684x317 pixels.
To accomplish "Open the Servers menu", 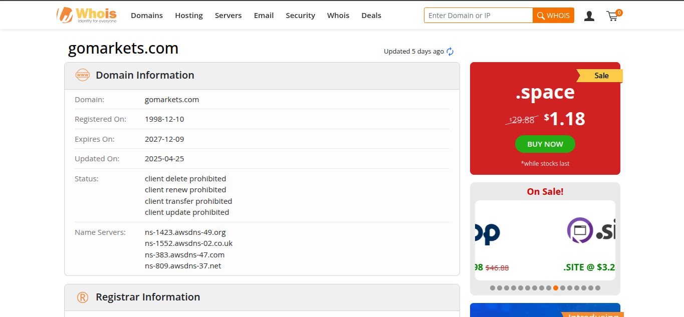I will (x=228, y=16).
